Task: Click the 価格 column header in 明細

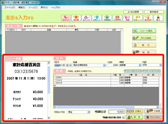Action: (x=117, y=75)
